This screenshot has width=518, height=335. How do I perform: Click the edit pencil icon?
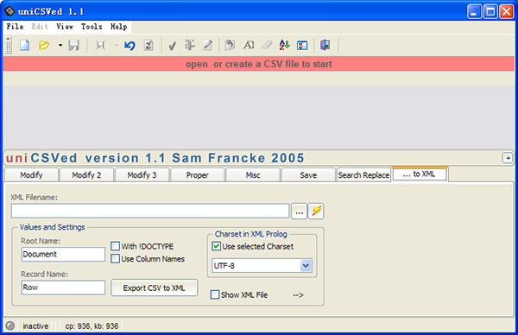[x=208, y=45]
